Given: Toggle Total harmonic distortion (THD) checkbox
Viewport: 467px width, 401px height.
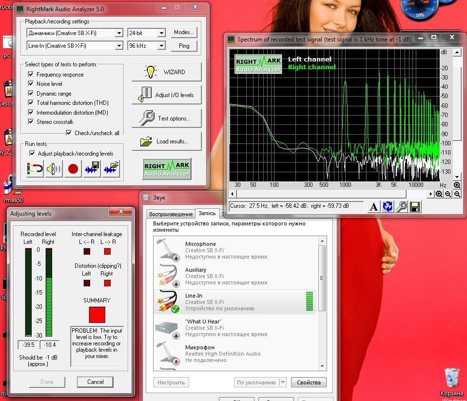Looking at the screenshot, I should pyautogui.click(x=31, y=102).
